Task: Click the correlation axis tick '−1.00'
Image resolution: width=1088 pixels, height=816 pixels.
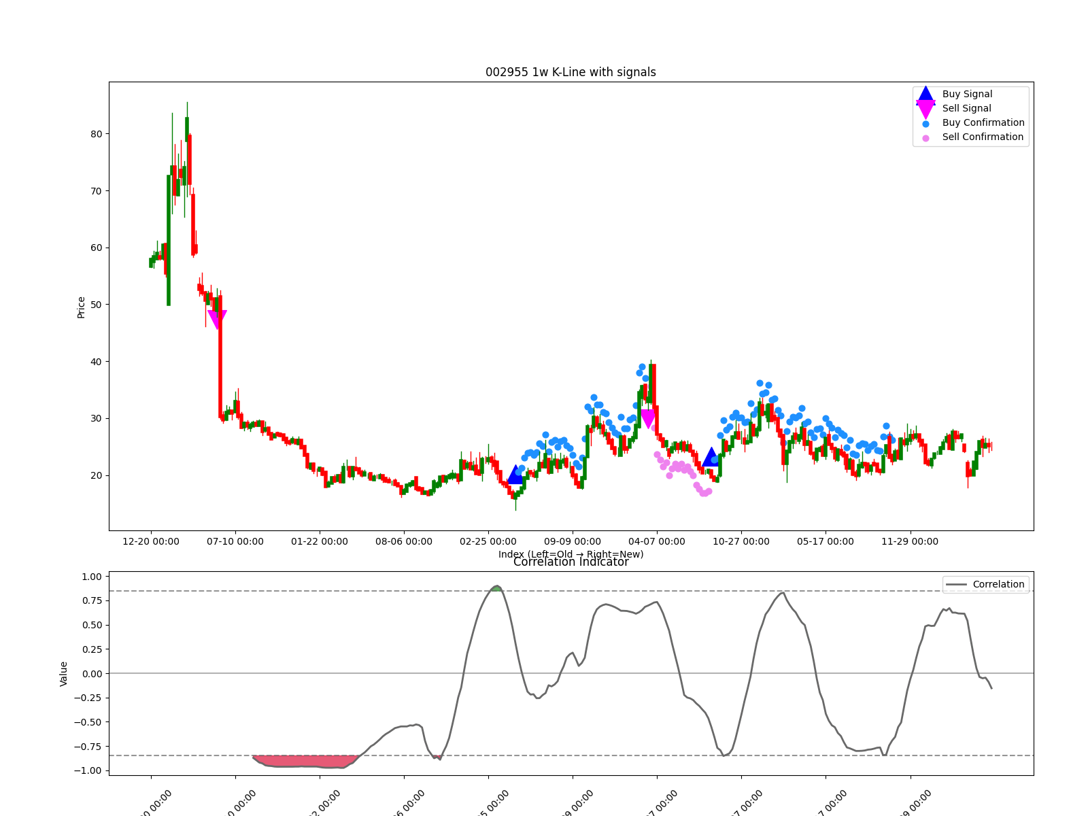Action: click(x=88, y=770)
